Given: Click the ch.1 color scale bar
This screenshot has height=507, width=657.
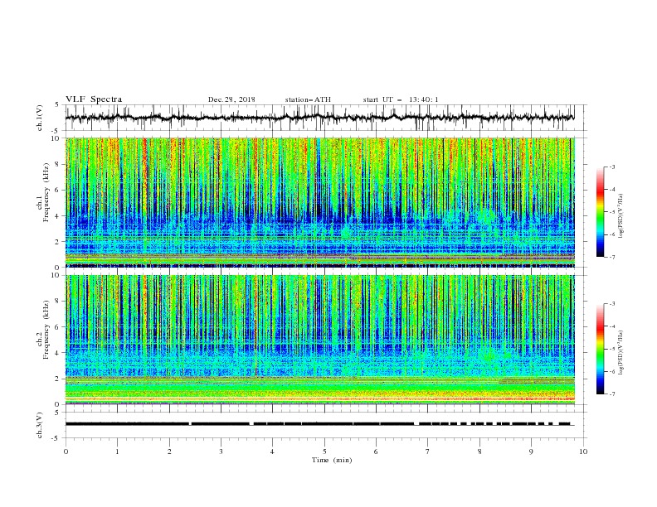Looking at the screenshot, I should pyautogui.click(x=600, y=212).
